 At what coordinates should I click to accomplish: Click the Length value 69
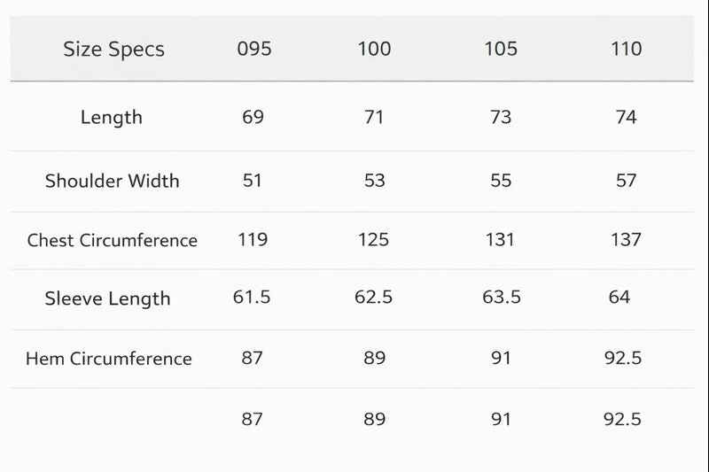253,117
